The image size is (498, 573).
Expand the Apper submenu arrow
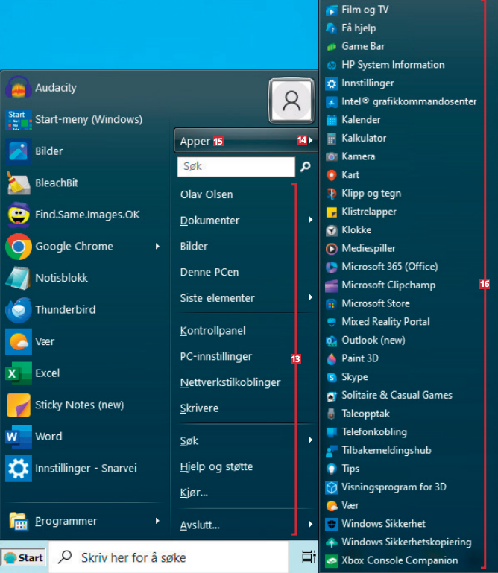point(310,141)
